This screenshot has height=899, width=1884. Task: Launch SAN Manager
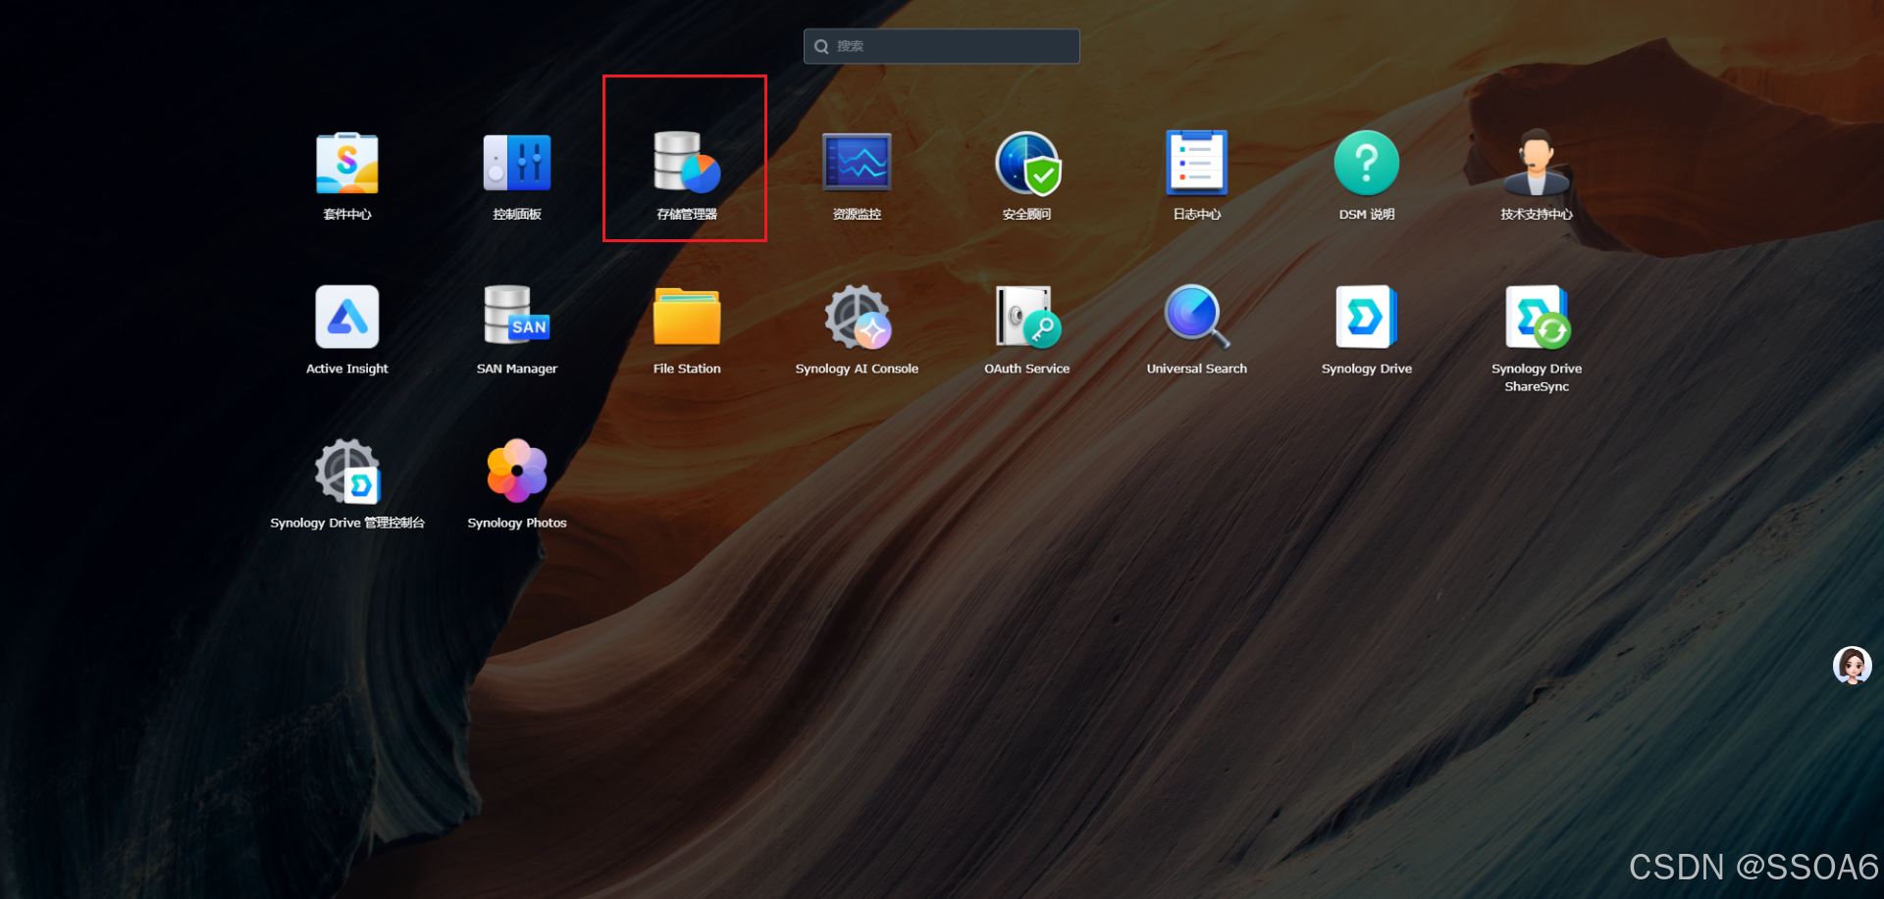(x=517, y=316)
